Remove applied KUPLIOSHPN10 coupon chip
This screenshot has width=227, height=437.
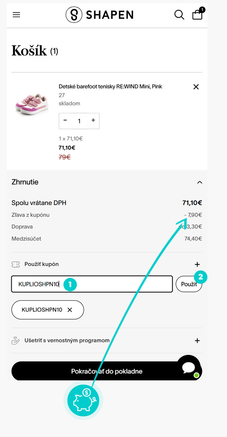pos(70,310)
